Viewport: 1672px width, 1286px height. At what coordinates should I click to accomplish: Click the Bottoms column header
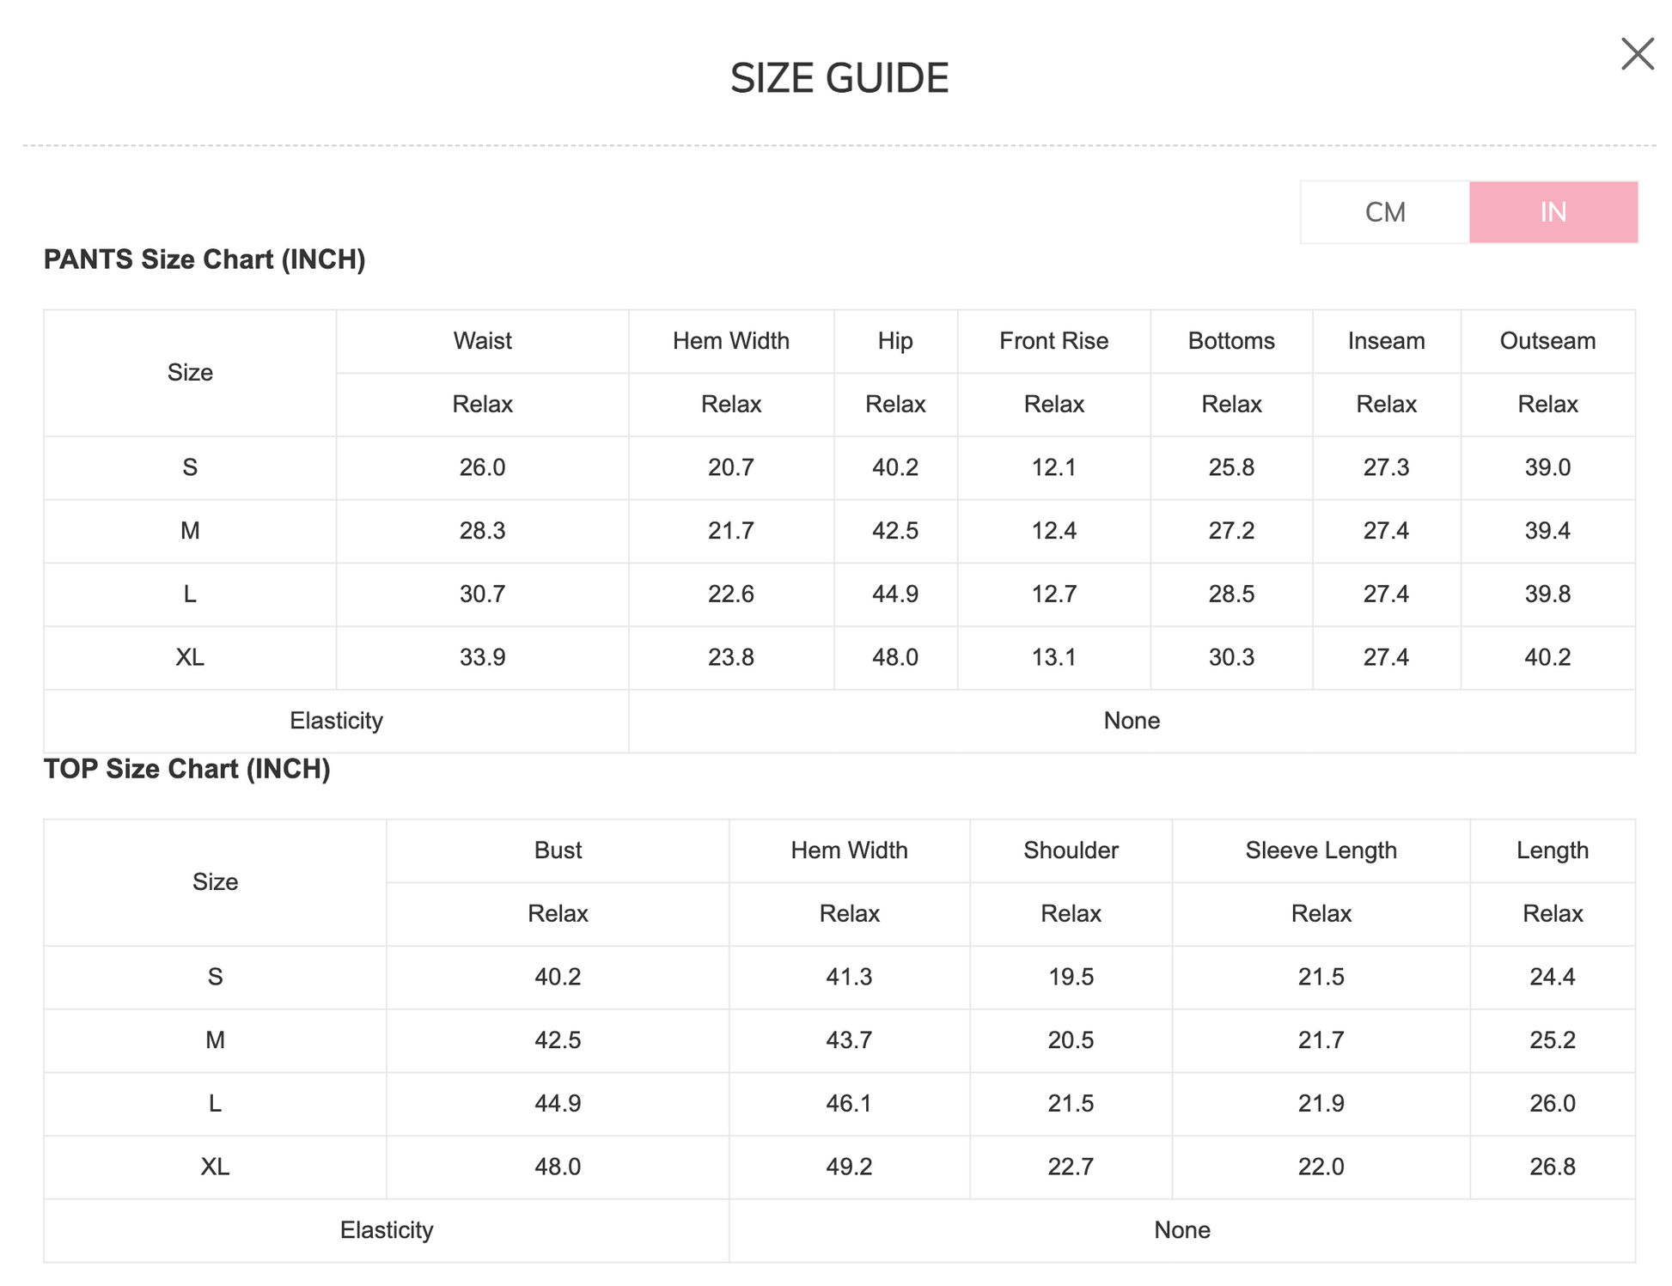pos(1231,341)
